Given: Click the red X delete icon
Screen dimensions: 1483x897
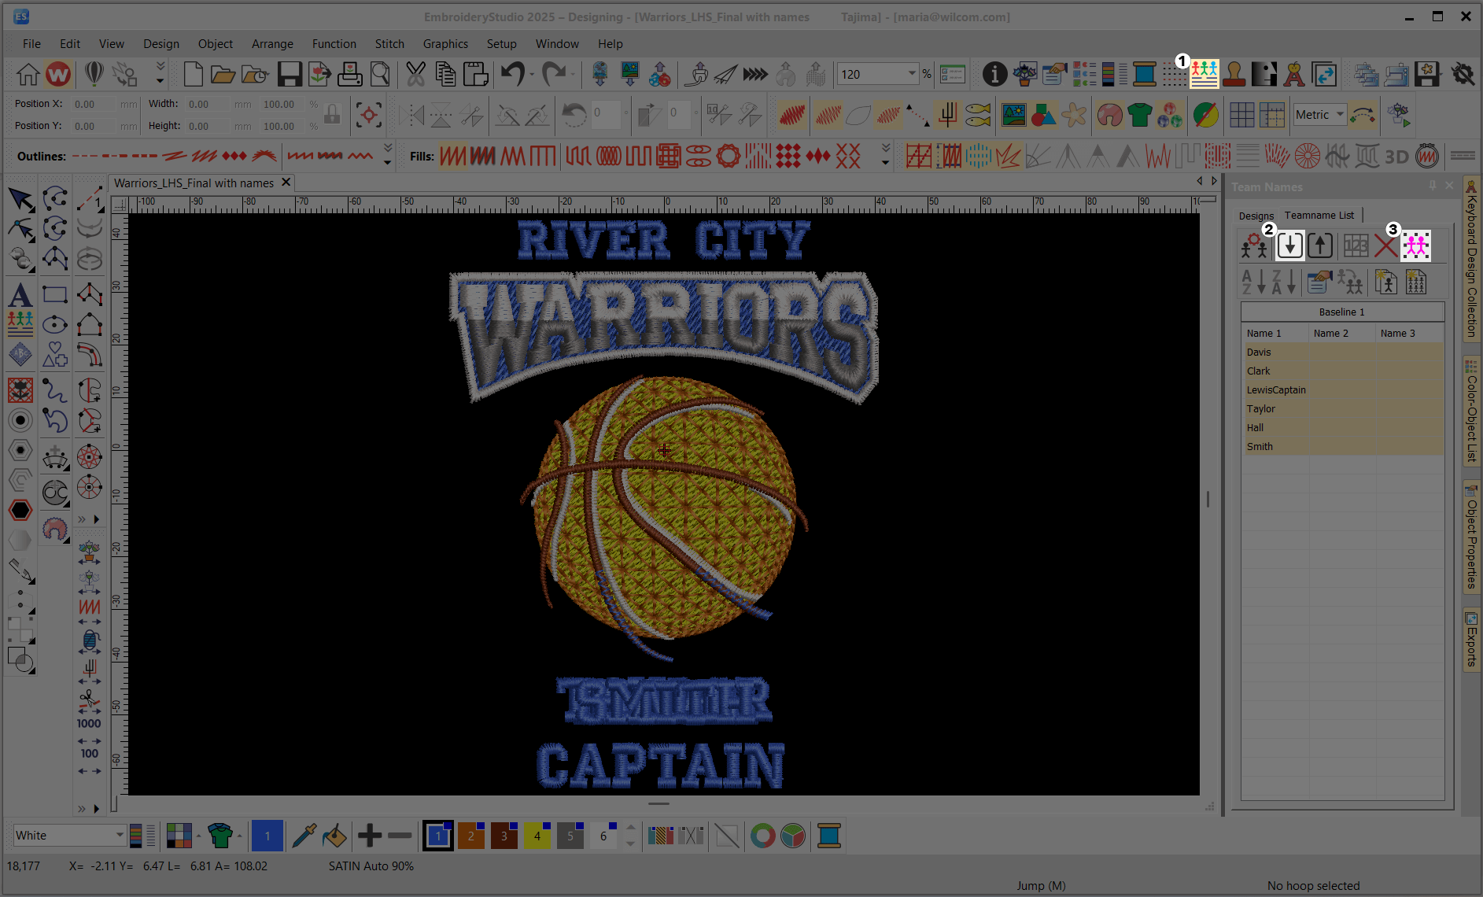Looking at the screenshot, I should click(x=1385, y=246).
